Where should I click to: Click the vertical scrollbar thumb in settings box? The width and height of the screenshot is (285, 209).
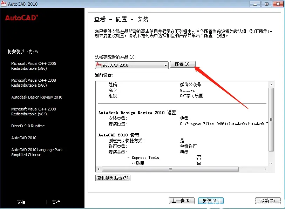tap(271, 119)
